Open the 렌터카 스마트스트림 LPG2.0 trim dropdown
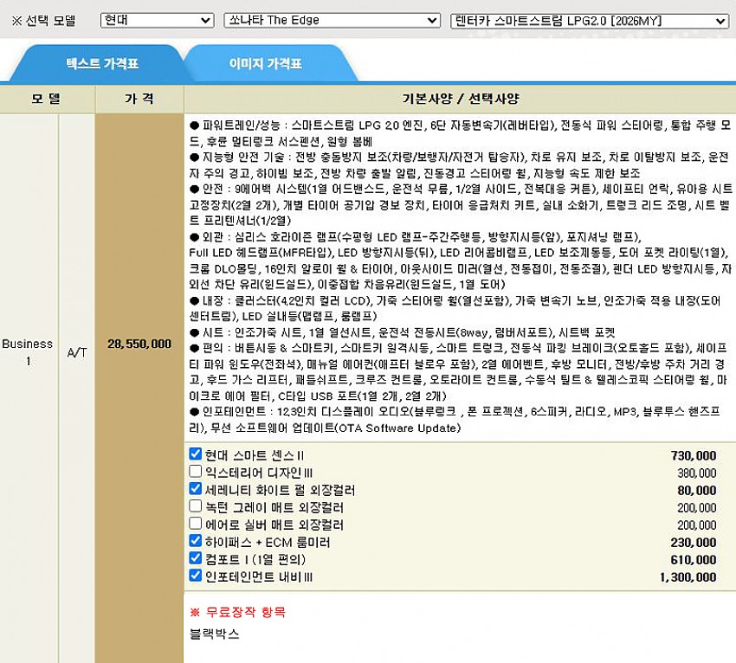The height and width of the screenshot is (663, 736). (590, 20)
